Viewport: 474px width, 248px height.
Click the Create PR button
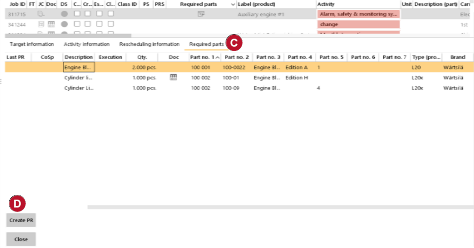pyautogui.click(x=21, y=220)
